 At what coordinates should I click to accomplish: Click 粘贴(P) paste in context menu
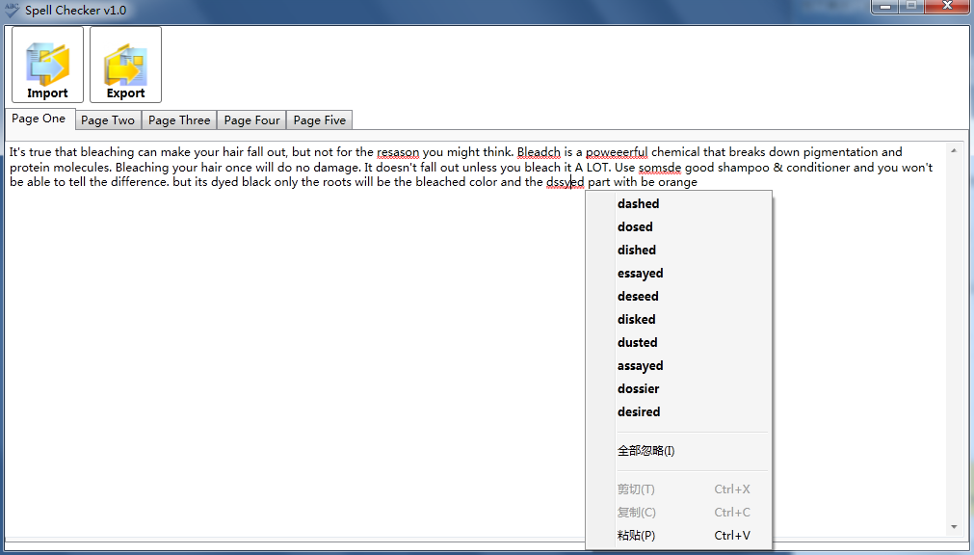[x=636, y=536]
